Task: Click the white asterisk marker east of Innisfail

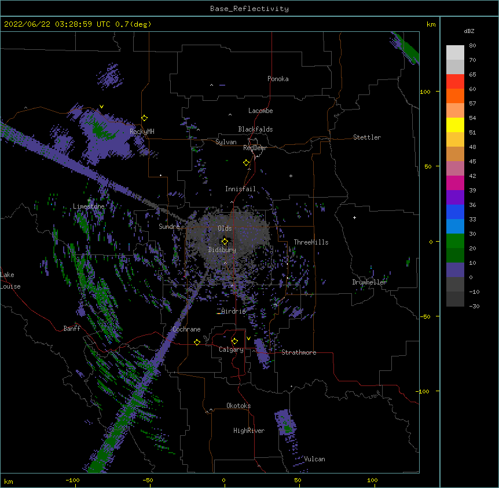Action: tap(291, 176)
